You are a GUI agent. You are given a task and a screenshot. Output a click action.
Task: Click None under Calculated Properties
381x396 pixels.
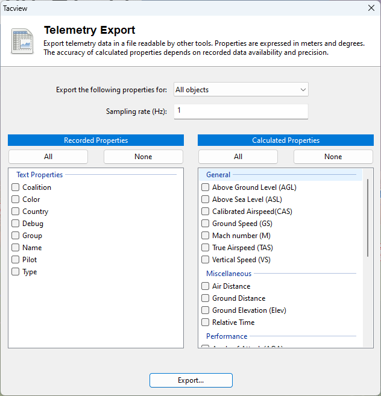click(333, 157)
